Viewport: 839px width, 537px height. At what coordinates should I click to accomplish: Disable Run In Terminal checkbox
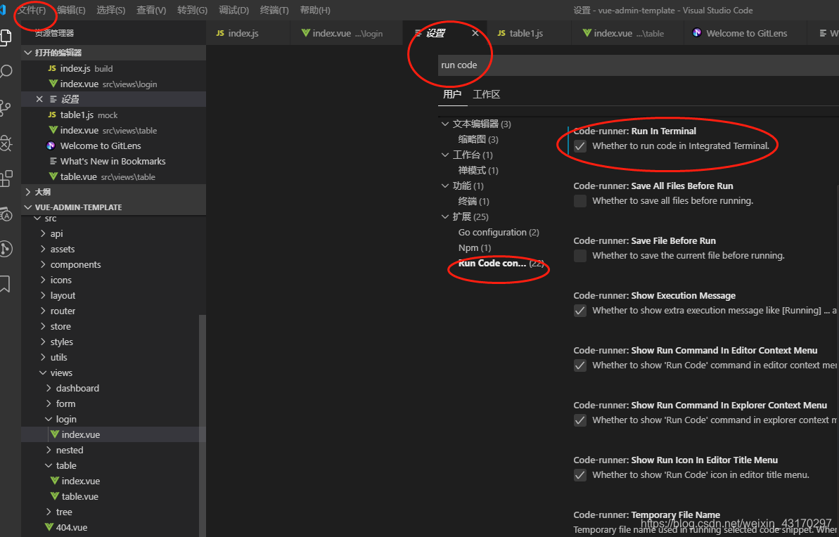pos(580,146)
